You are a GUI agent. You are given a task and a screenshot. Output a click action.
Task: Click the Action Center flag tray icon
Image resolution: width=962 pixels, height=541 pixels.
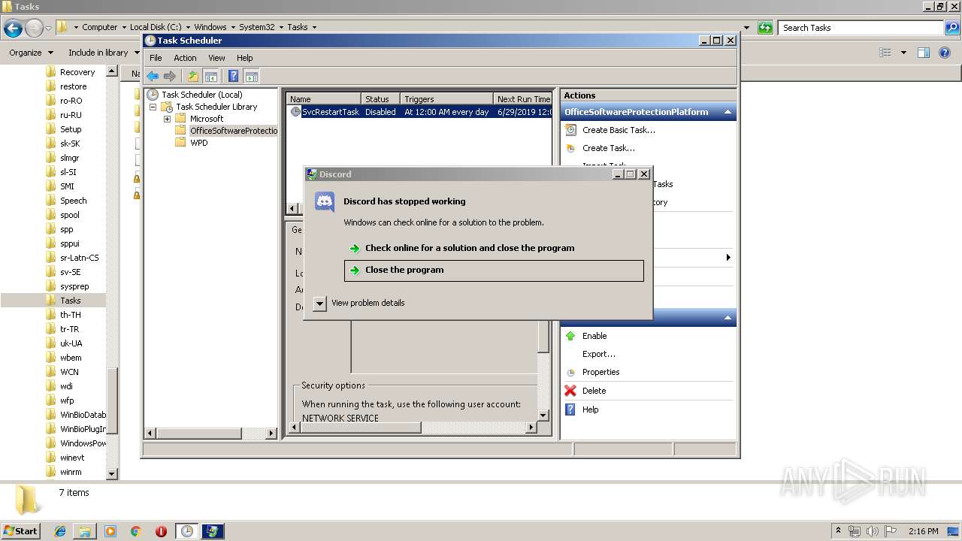[x=891, y=531]
